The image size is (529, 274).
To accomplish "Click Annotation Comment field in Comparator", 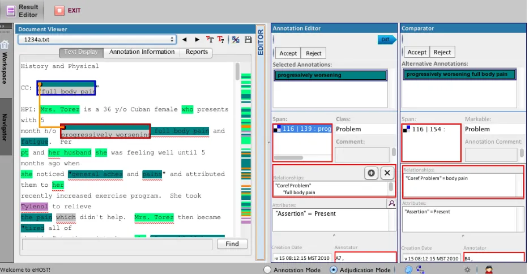I will click(x=491, y=155).
